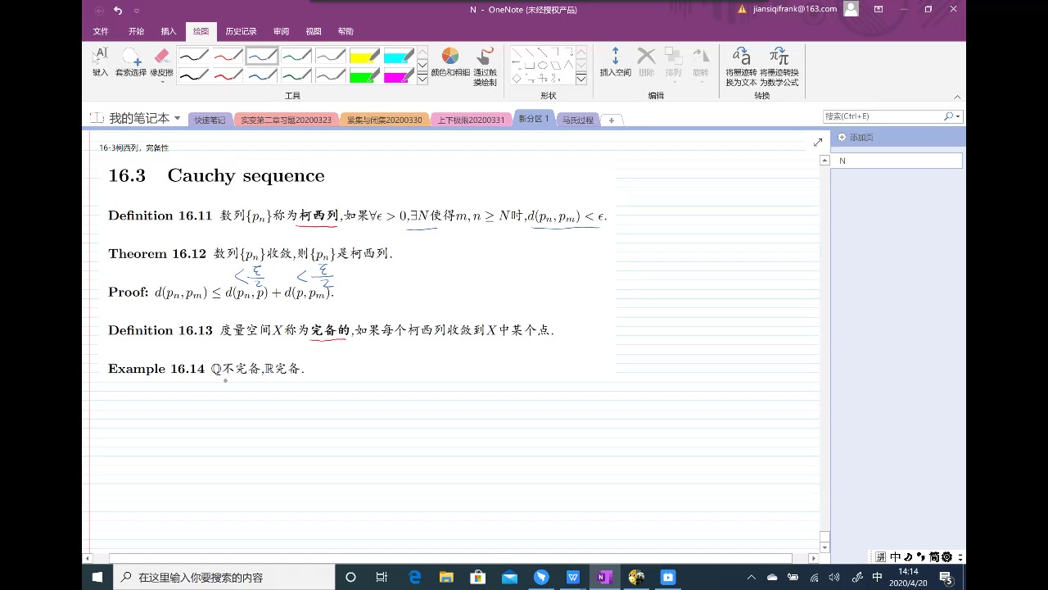Click 将墨迹转换为数学公式 ink to math

[x=779, y=66]
